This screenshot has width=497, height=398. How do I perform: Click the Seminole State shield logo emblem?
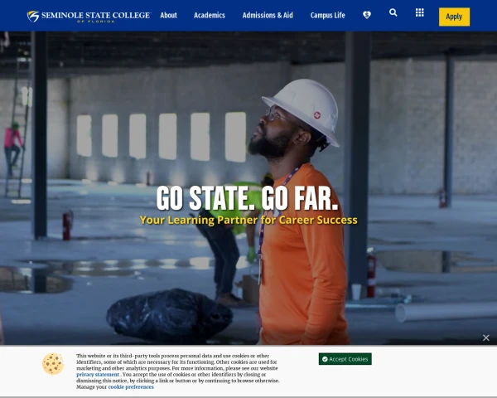33,17
